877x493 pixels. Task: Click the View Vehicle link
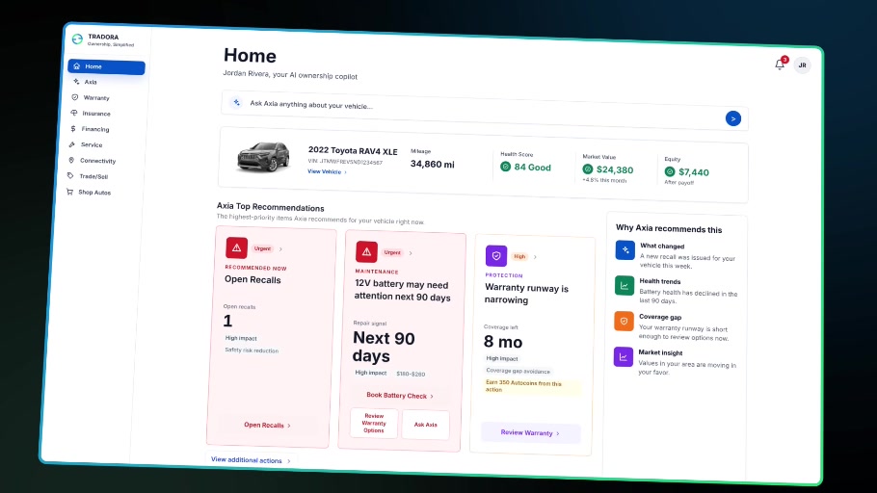[x=328, y=171]
